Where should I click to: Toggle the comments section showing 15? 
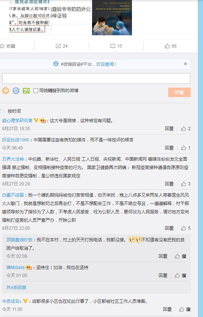[116, 46]
